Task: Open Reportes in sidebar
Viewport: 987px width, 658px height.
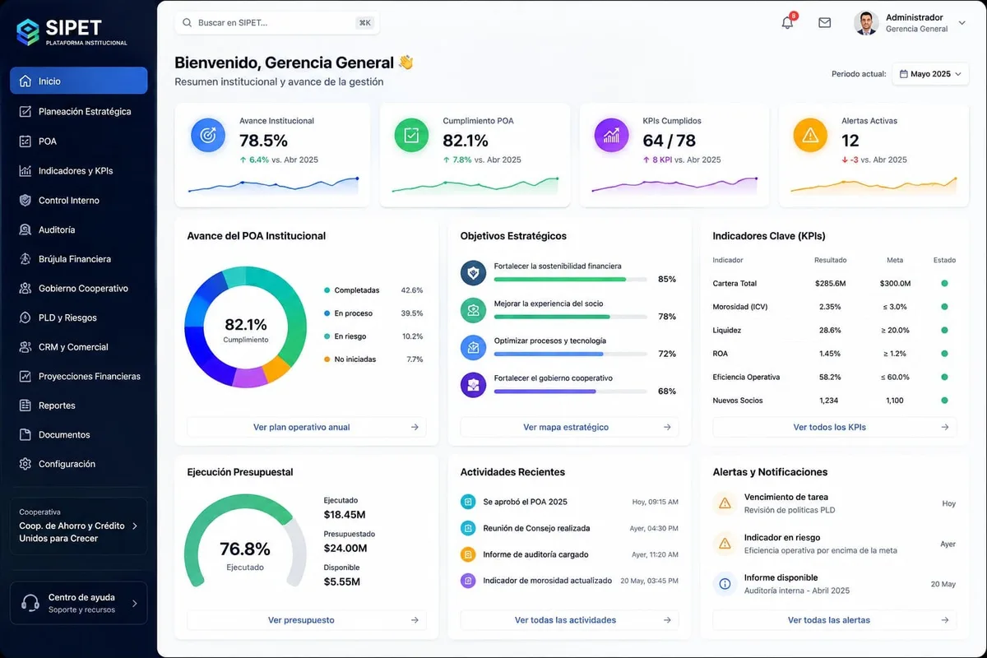Action: [79, 405]
